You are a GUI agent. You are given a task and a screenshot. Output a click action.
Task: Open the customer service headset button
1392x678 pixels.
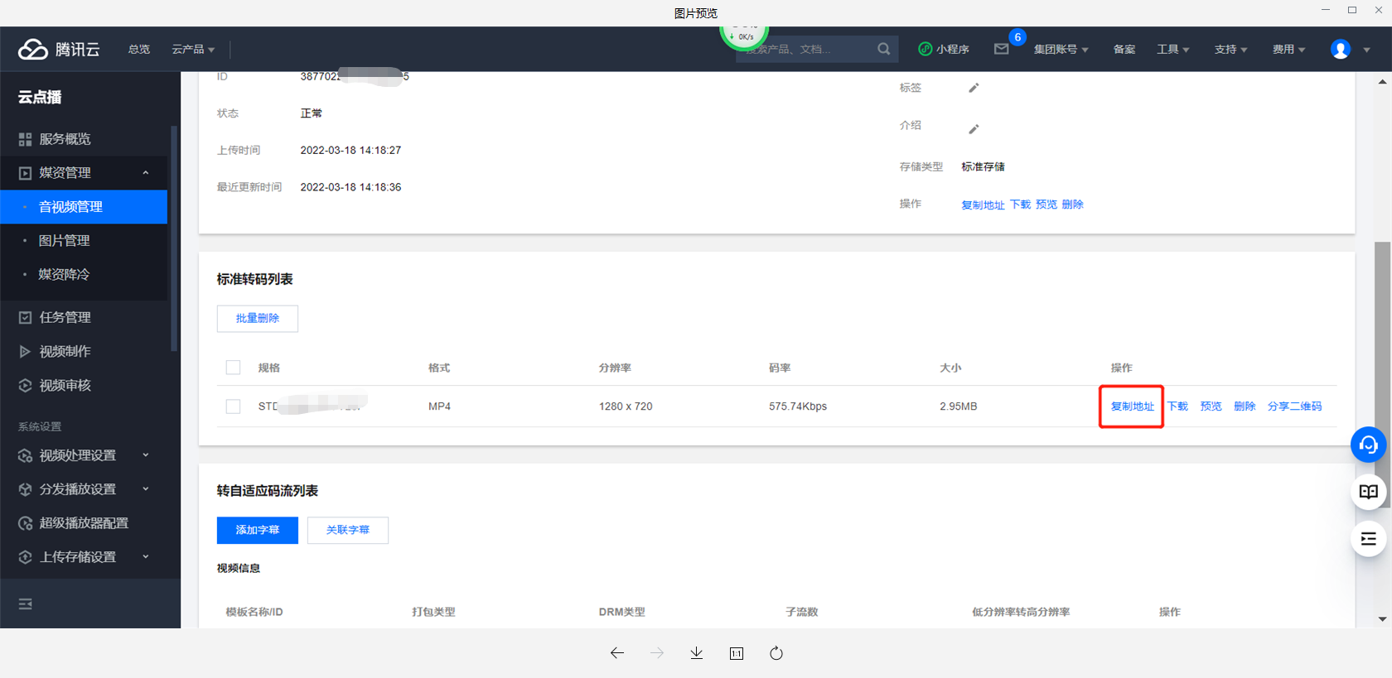click(1368, 445)
